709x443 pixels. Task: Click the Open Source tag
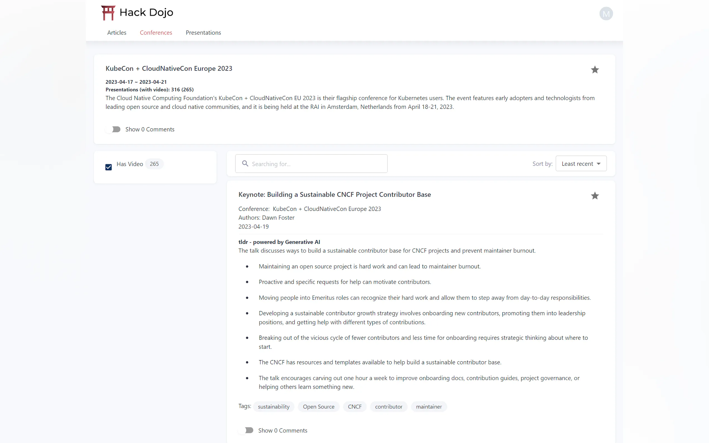(x=318, y=407)
